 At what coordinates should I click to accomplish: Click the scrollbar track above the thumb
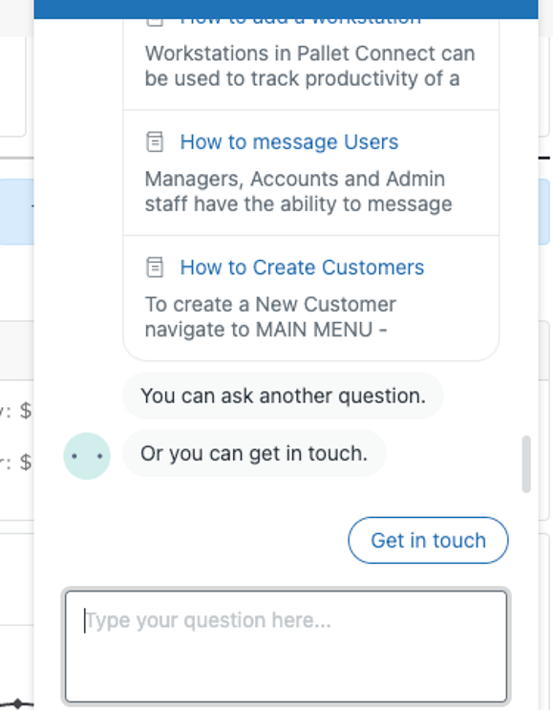click(x=526, y=226)
